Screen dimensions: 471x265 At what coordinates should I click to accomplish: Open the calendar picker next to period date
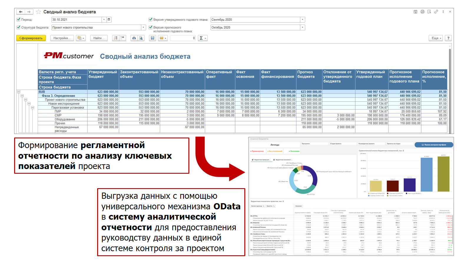109,20
